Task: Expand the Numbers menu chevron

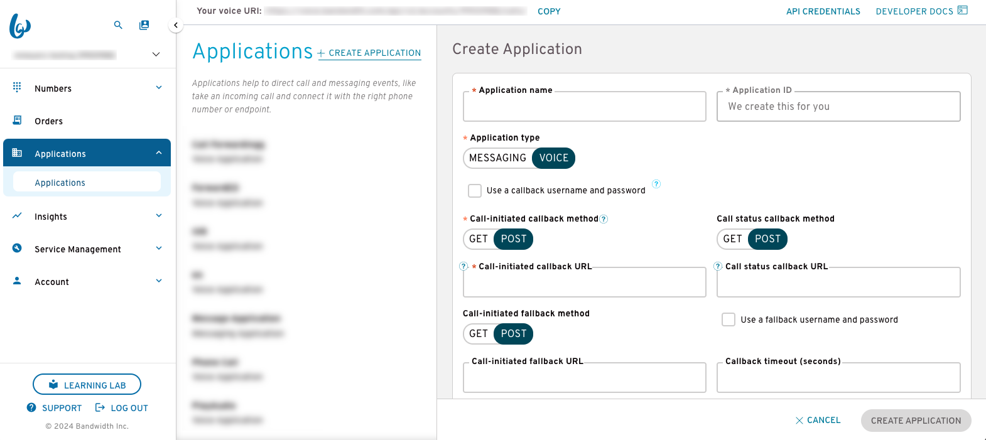Action: click(159, 87)
